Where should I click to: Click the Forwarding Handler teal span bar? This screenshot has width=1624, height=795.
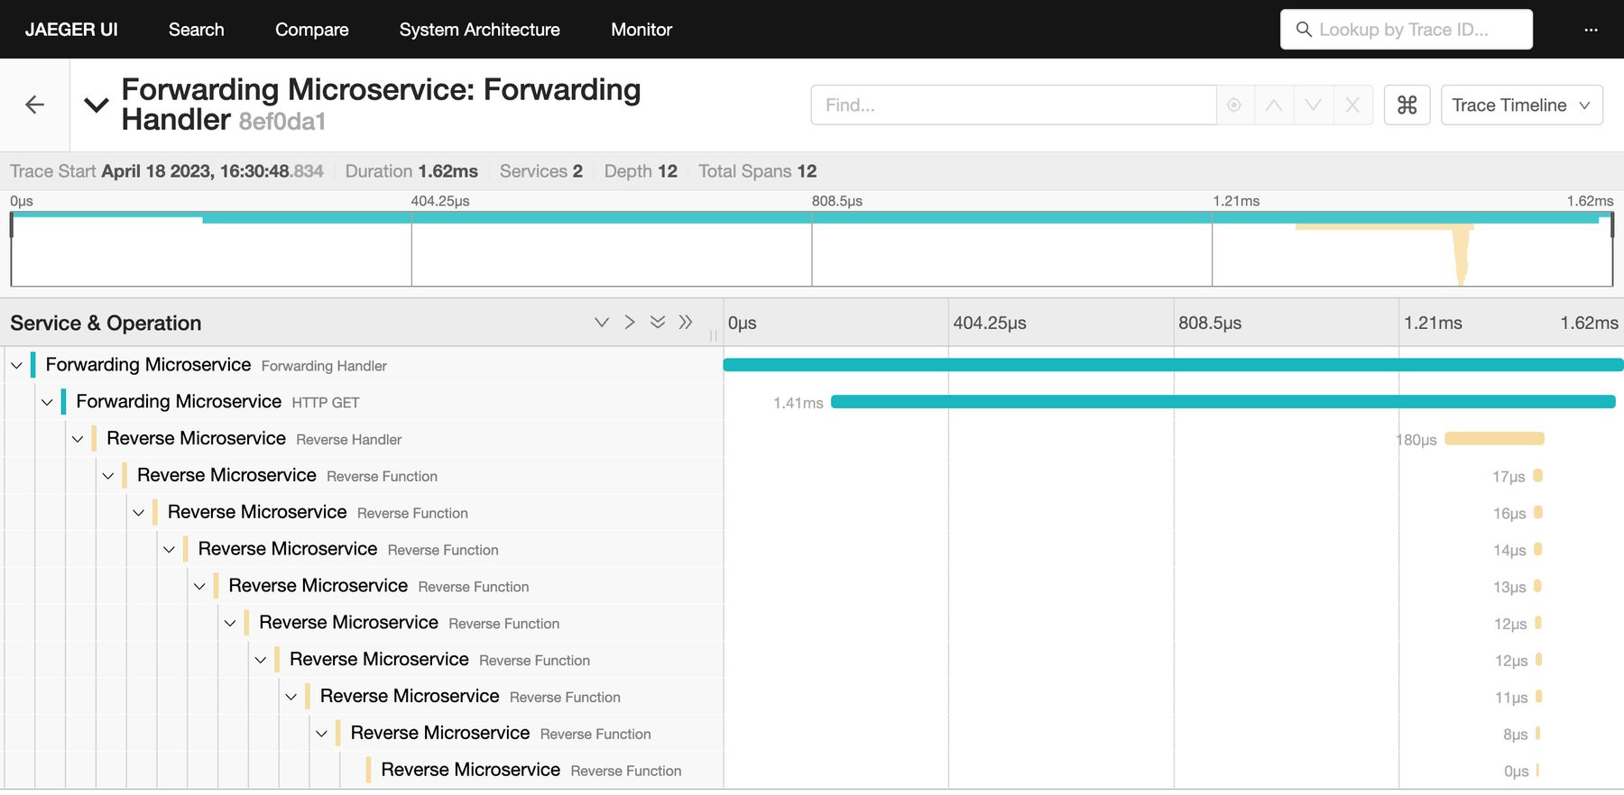coord(1173,365)
